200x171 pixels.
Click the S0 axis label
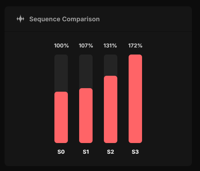61,152
